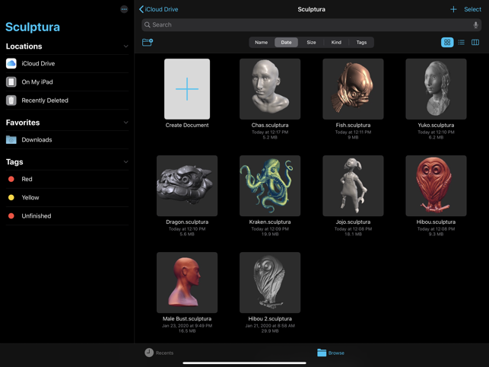Activate the microphone dictation icon
This screenshot has width=489, height=367.
coord(475,24)
